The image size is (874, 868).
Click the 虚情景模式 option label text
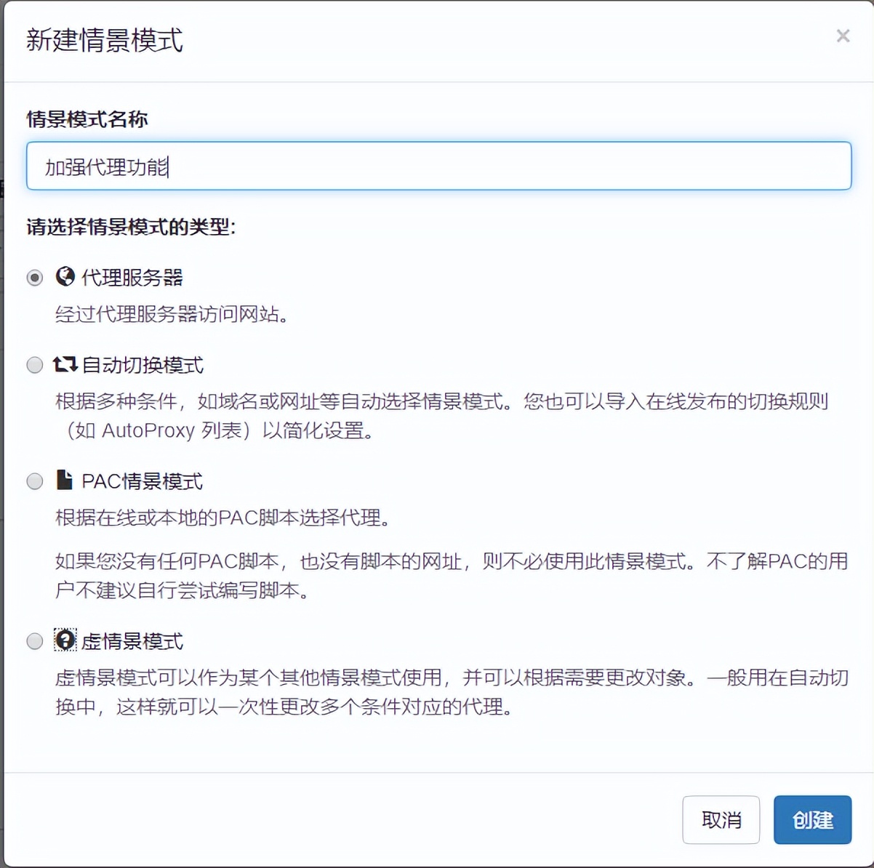point(131,641)
